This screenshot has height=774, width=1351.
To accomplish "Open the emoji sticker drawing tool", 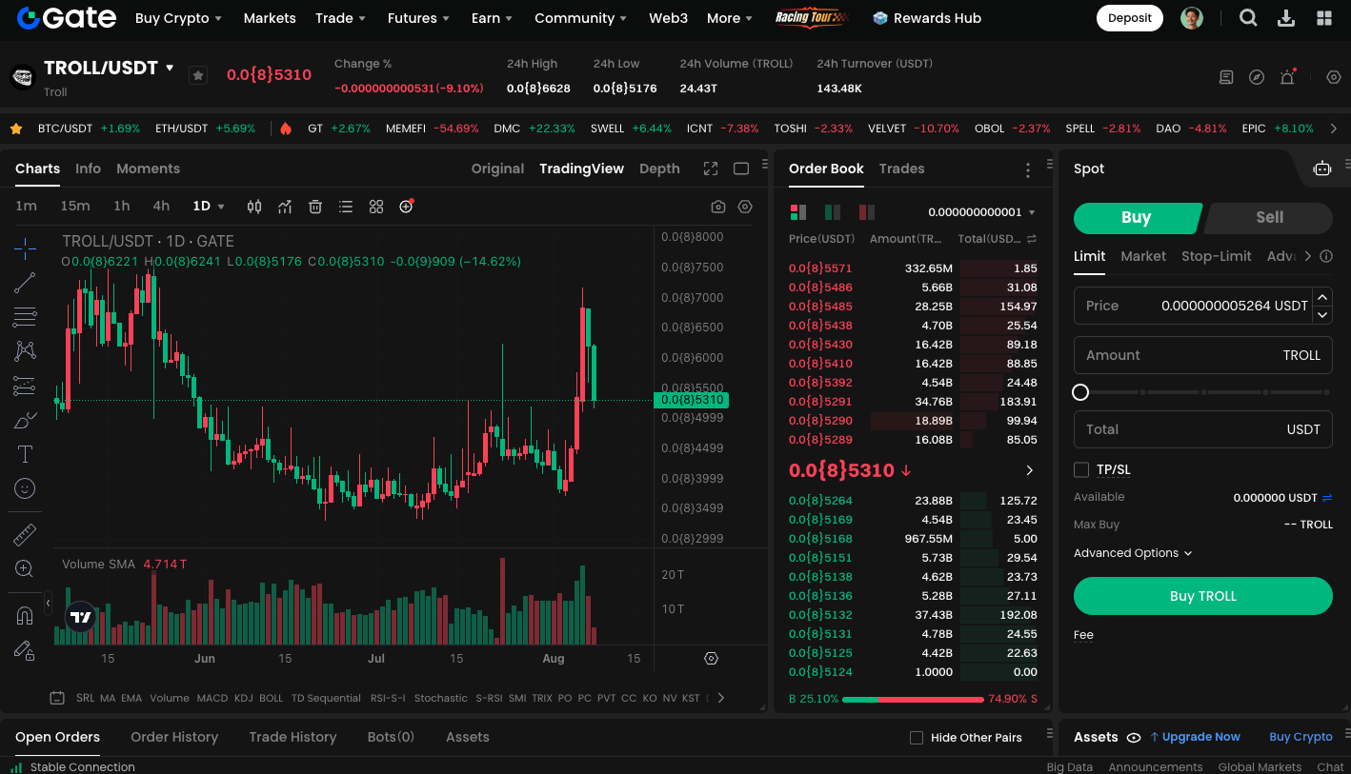I will coord(25,488).
